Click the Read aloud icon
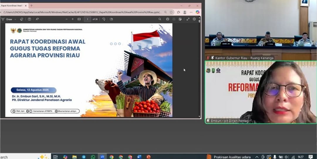 [x=37, y=19]
